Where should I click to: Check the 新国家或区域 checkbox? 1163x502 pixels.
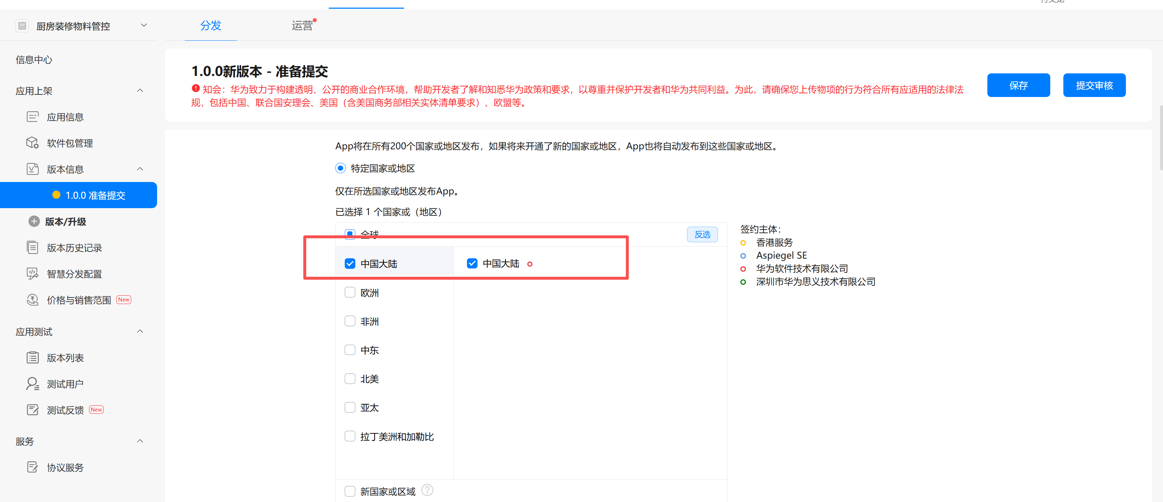(350, 491)
